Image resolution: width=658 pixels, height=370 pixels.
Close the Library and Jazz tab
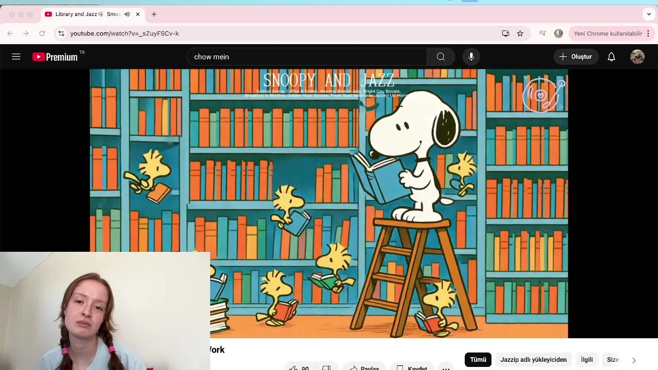[138, 14]
